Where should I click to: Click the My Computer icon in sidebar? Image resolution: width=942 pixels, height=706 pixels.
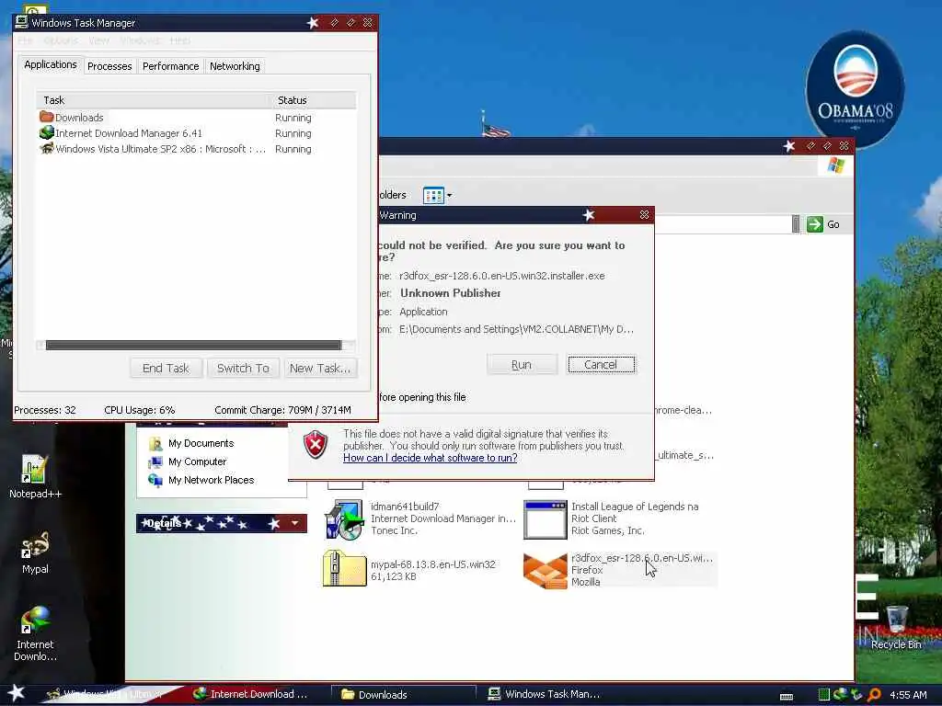[155, 461]
